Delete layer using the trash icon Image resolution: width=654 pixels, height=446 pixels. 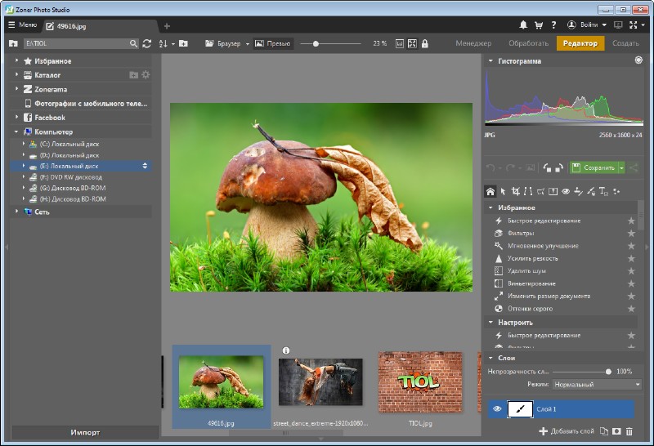point(629,430)
